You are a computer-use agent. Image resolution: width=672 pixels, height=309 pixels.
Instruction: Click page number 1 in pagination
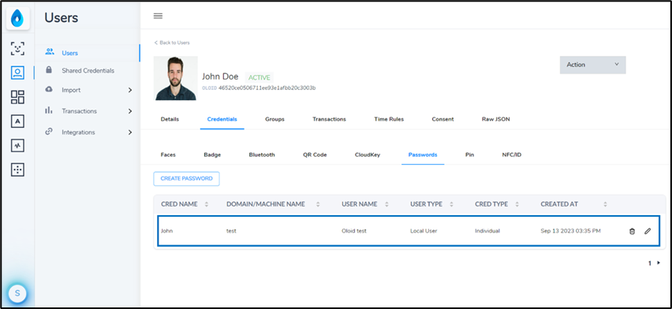[x=650, y=263]
